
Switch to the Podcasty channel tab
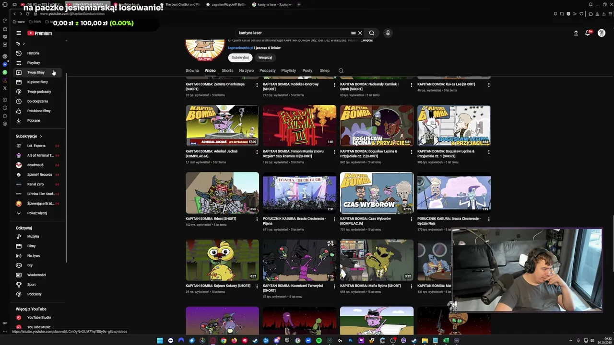click(268, 70)
